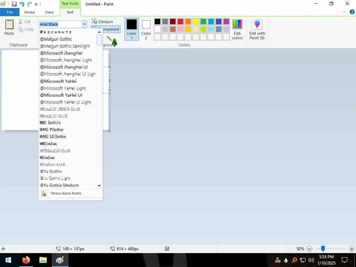Select @Microsoft YaHei Light font
The image size is (356, 267).
pos(68,88)
